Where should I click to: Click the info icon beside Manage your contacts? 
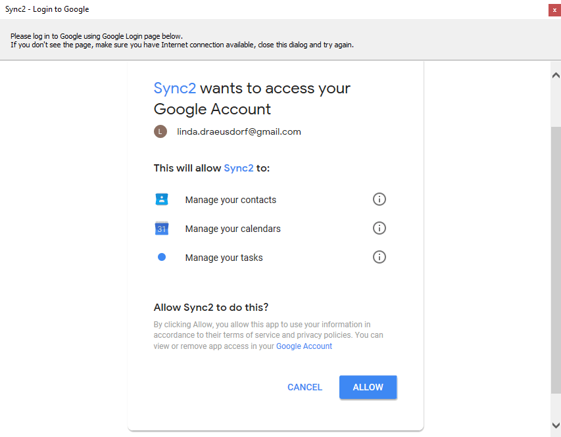click(x=379, y=199)
